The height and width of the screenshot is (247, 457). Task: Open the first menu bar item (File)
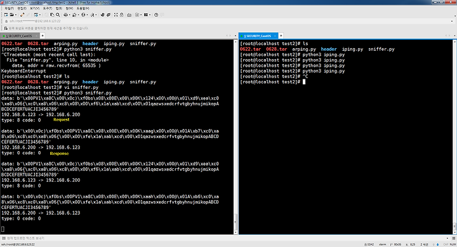(9, 8)
